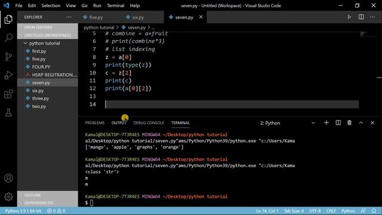Switch to the Problems panel tab
382x215 pixels.
[x=95, y=123]
